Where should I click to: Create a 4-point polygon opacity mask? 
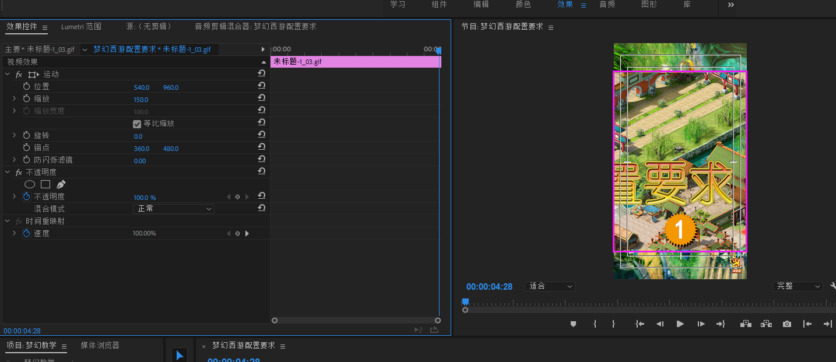pyautogui.click(x=46, y=184)
